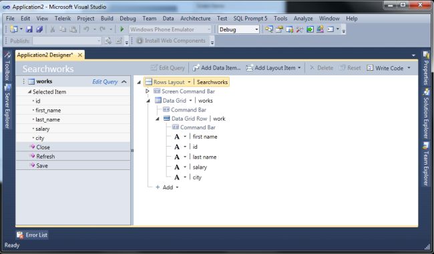This screenshot has height=254, width=434.
Task: Click the Copy toolbar icon
Action: click(x=63, y=29)
